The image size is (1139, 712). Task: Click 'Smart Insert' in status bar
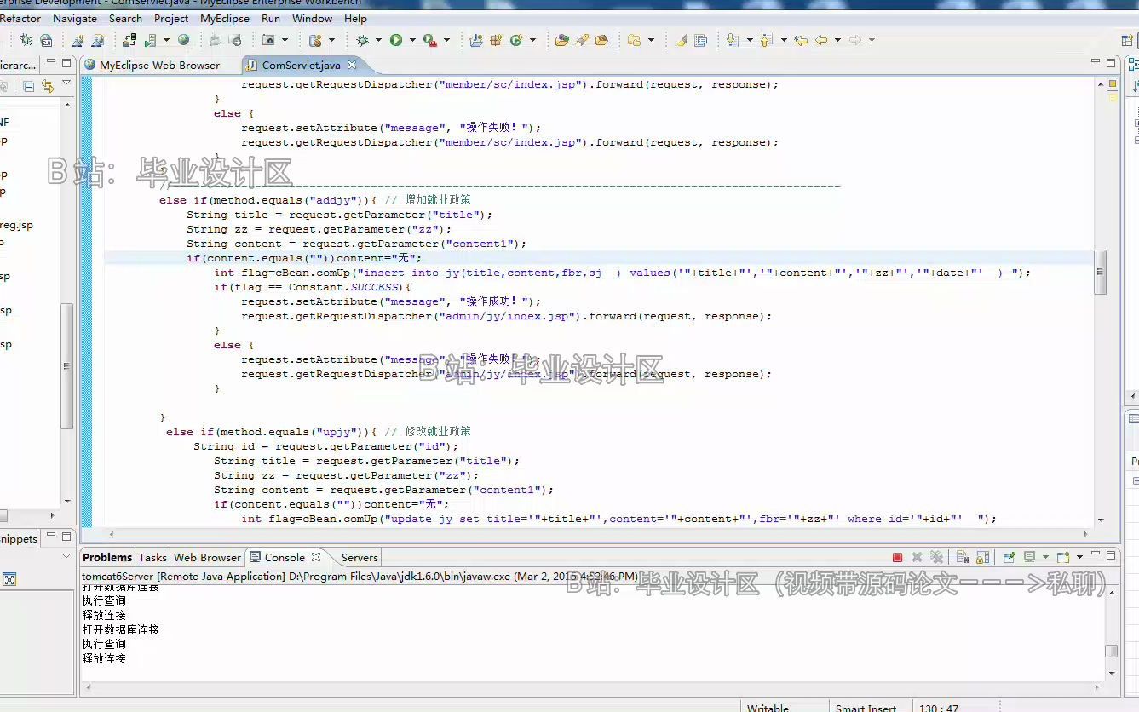pyautogui.click(x=866, y=708)
